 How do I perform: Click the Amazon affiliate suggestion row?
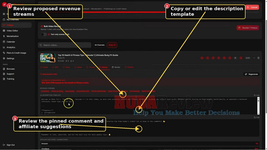point(150,144)
